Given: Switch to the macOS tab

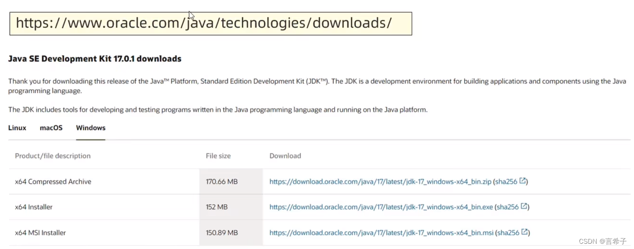Looking at the screenshot, I should (51, 128).
